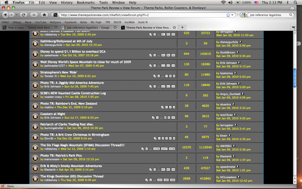Screen dimensions: 302x189
Task: Open the URL history dropdown arrow
Action: [x=233, y=15]
